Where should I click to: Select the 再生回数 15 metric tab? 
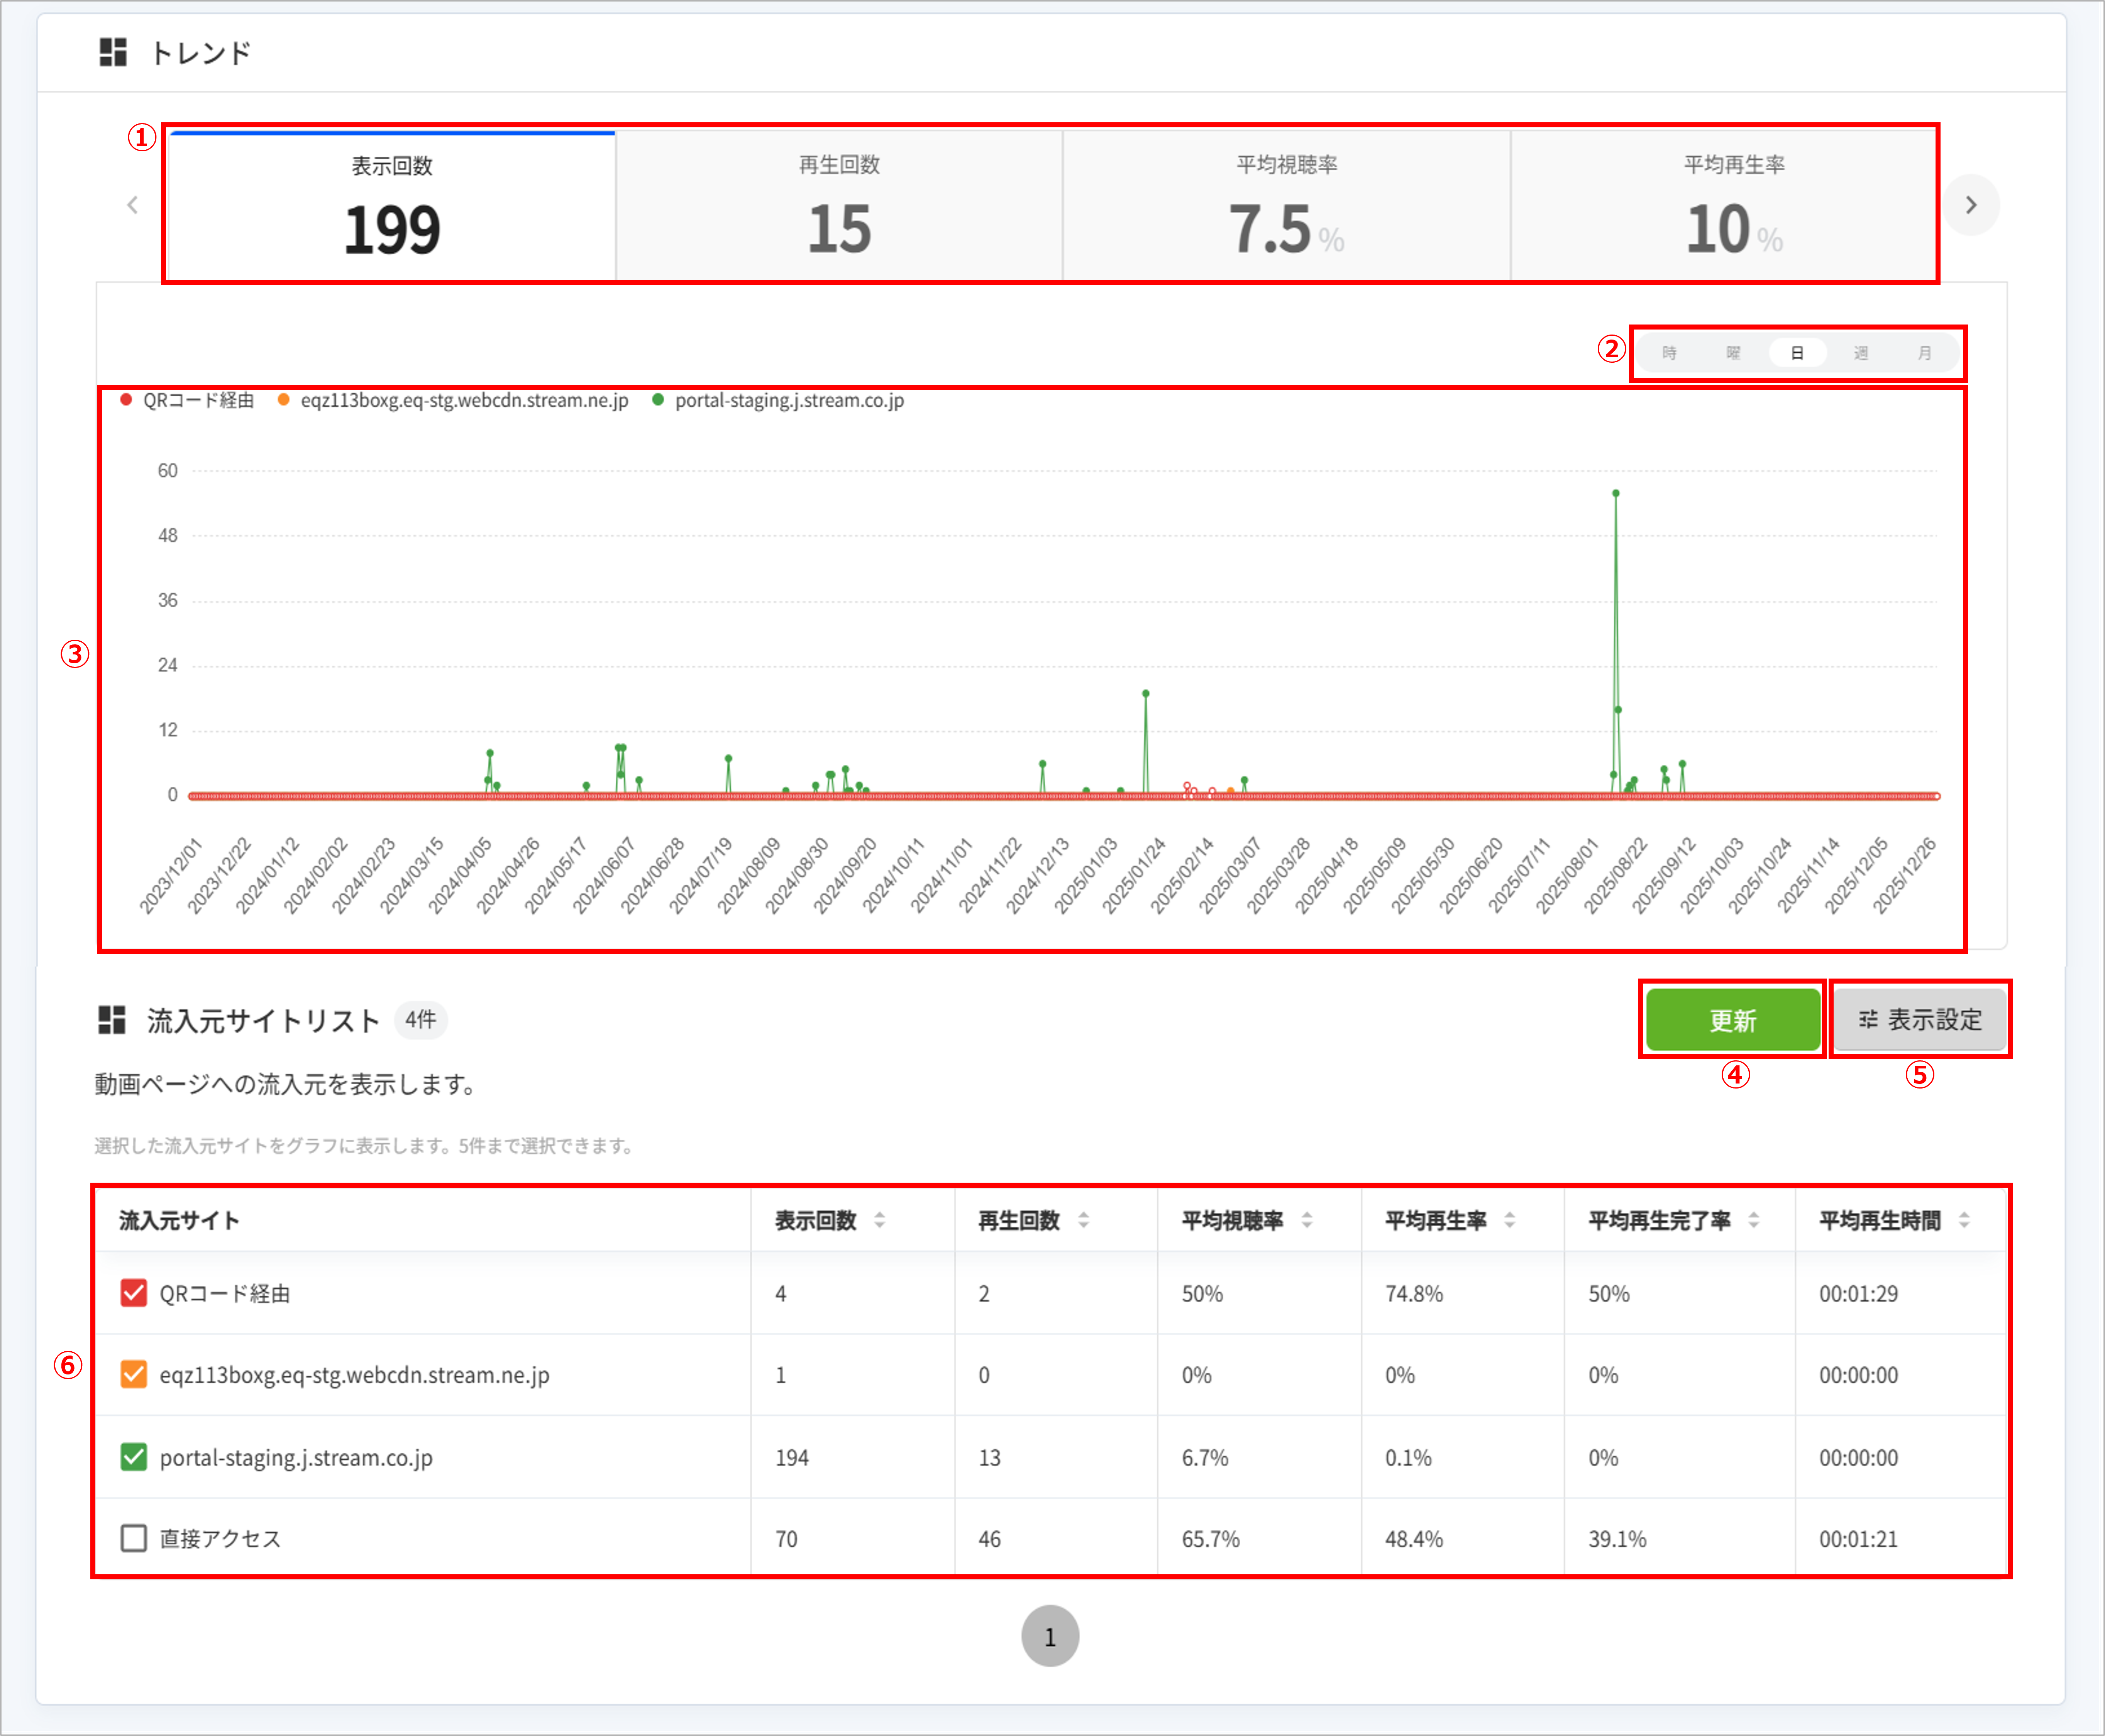pos(839,206)
